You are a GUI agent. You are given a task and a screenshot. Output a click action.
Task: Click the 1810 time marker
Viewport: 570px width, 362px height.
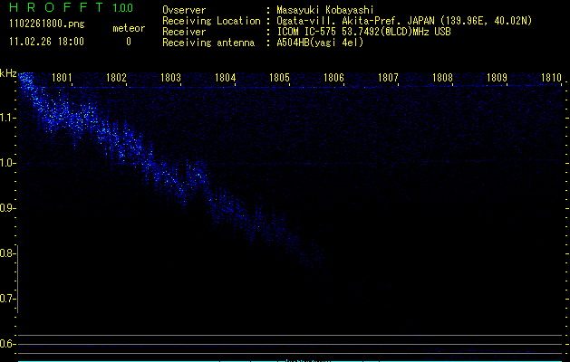[x=551, y=78]
